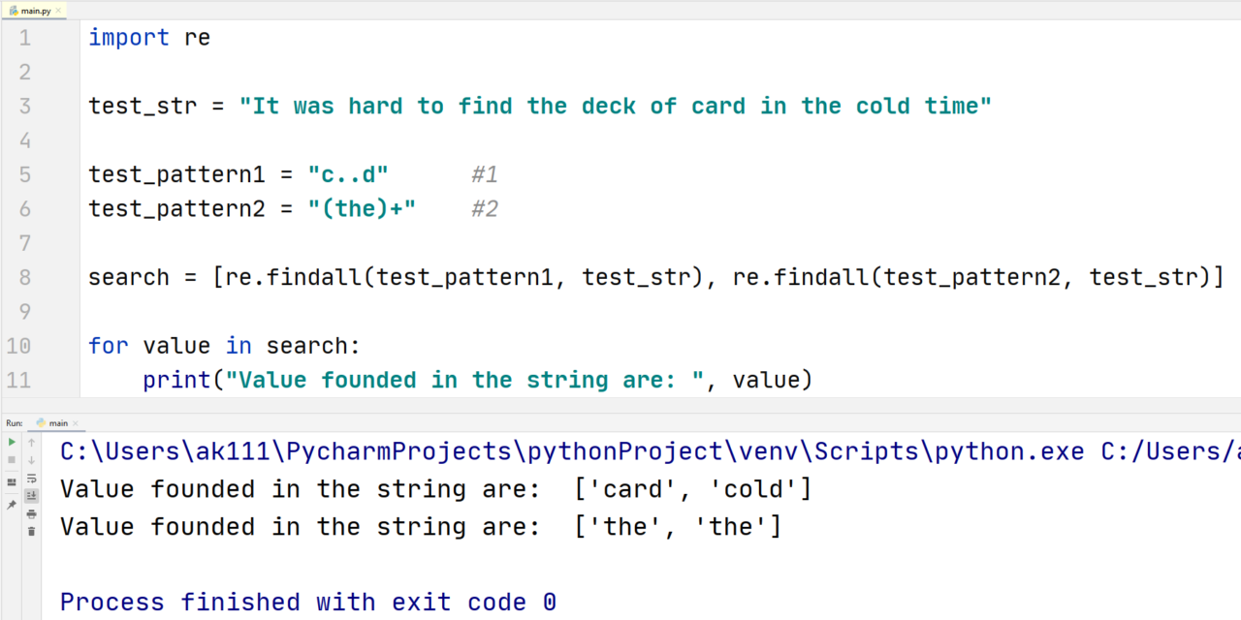
Task: Click the Python file icon on main.py tab
Action: 12,10
